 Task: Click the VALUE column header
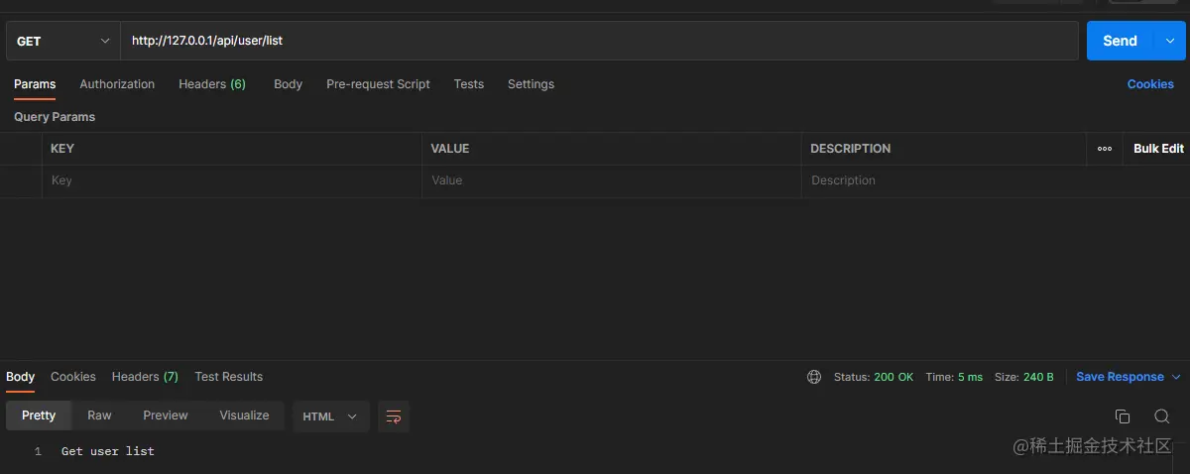[450, 149]
